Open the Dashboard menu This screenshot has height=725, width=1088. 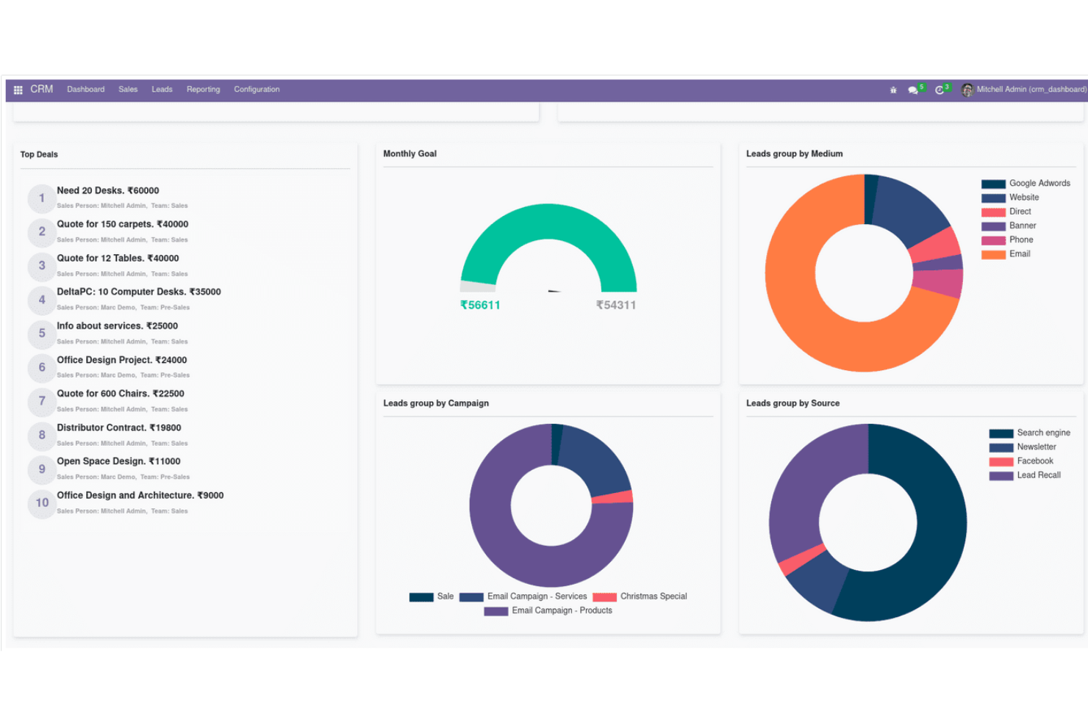tap(86, 90)
